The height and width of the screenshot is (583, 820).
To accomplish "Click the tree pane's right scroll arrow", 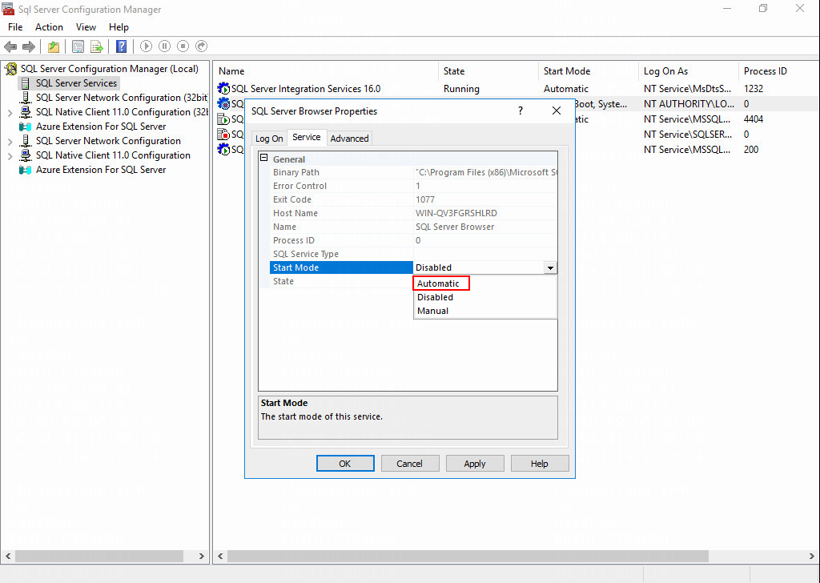I will [202, 556].
